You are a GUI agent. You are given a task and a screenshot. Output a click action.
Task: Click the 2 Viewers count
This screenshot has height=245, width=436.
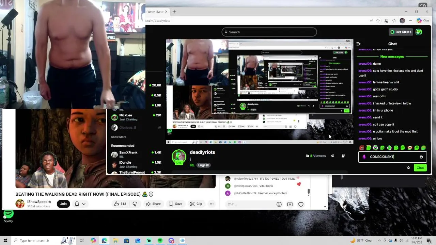coord(316,156)
